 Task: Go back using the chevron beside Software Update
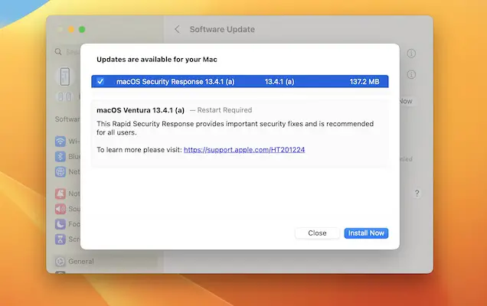[177, 29]
